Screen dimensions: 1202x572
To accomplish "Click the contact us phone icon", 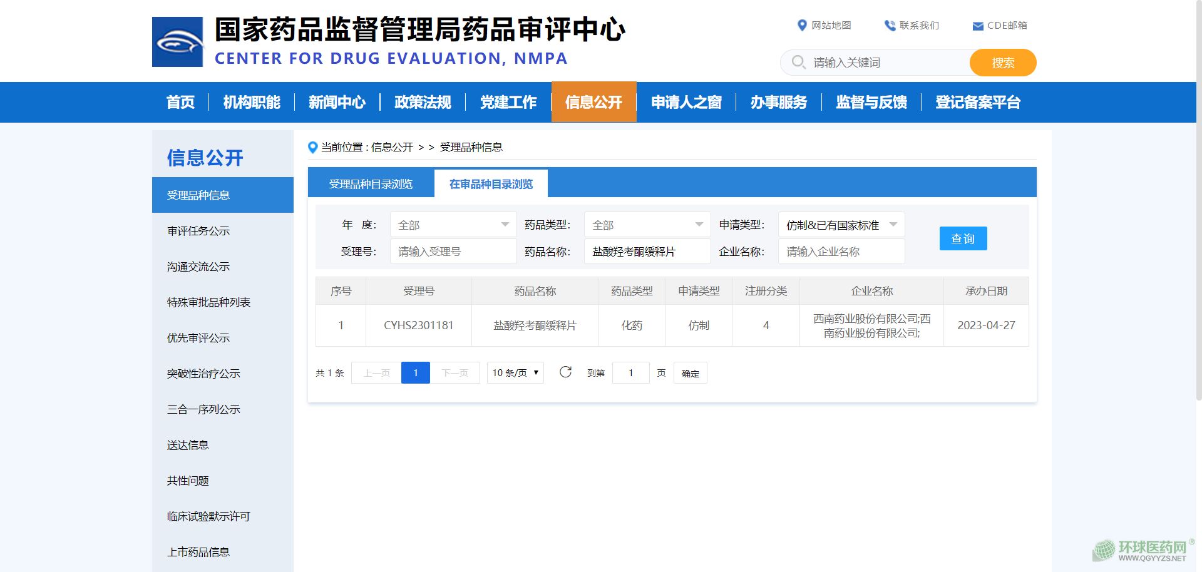I will (x=889, y=26).
